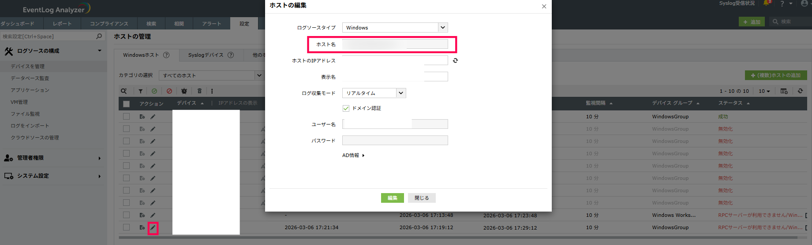
Task: Open the 検索 tab in main navigation
Action: [151, 24]
